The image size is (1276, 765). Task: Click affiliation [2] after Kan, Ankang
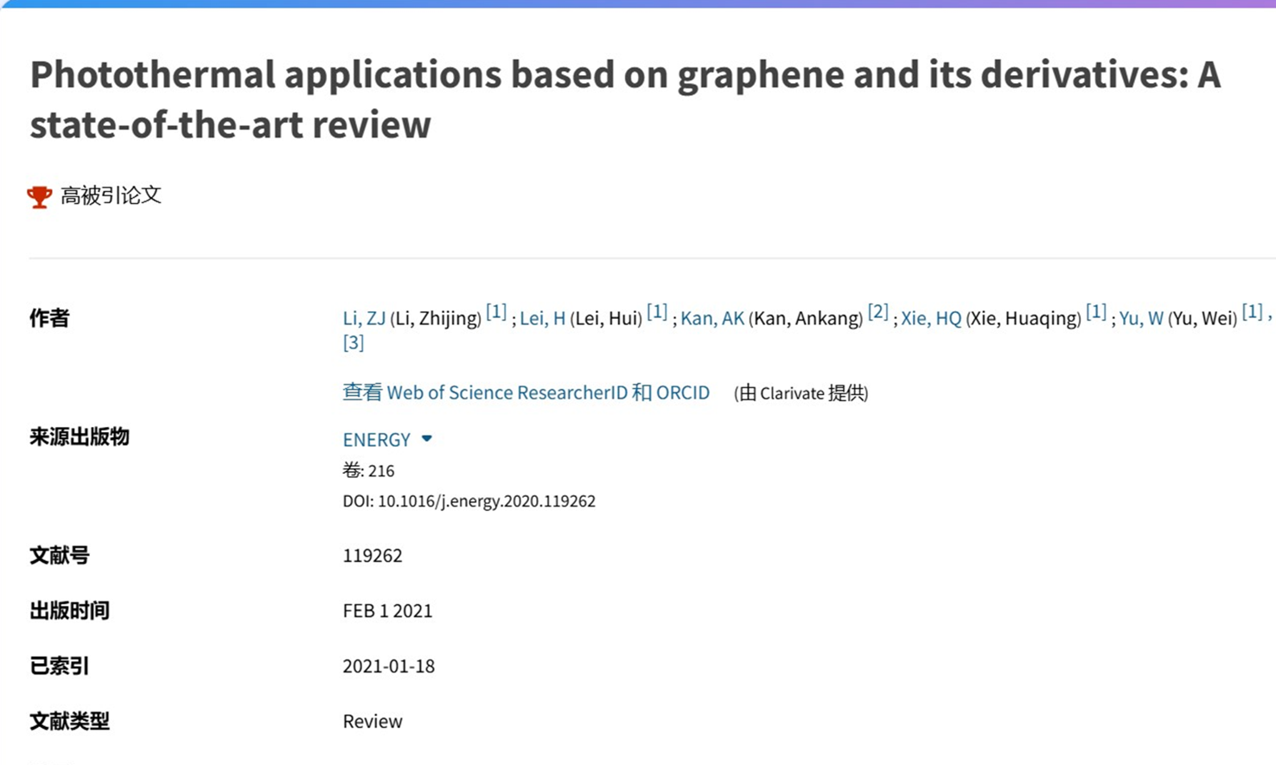pyautogui.click(x=877, y=312)
